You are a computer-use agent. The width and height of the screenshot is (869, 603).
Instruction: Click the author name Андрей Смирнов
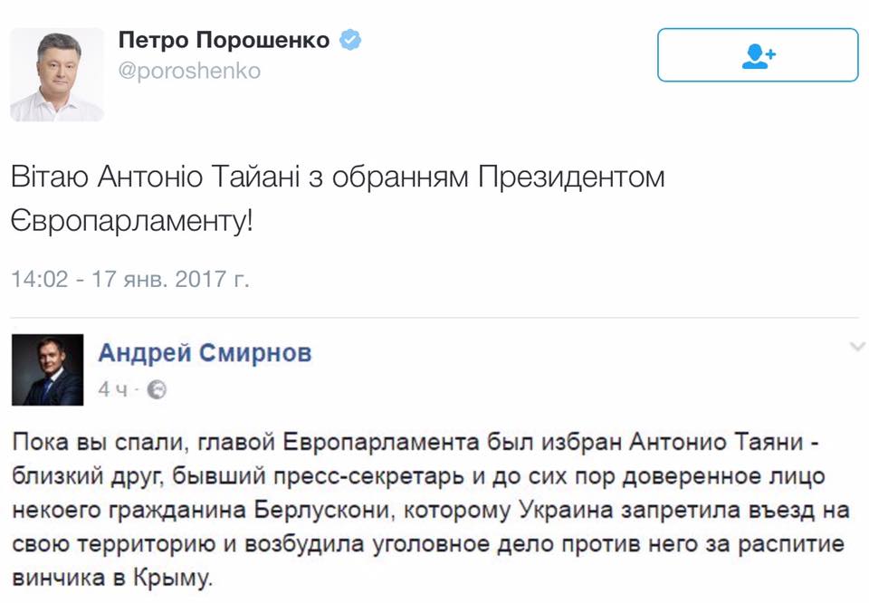tap(205, 352)
